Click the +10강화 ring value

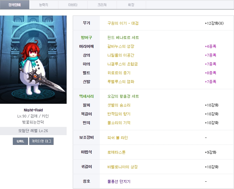(x=211, y=123)
